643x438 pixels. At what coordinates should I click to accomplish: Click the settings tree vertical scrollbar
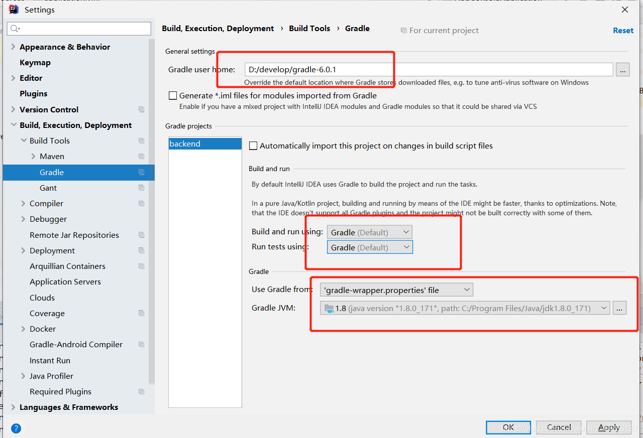tap(152, 211)
